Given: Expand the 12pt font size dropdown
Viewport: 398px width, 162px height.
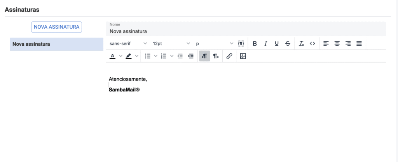Looking at the screenshot, I should 171,43.
